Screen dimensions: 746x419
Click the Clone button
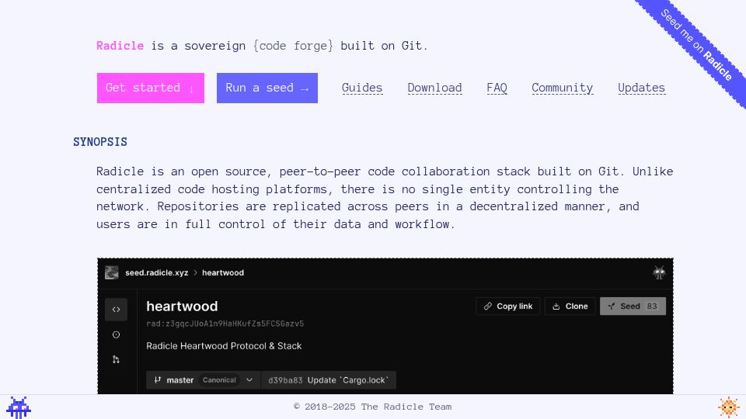(570, 306)
